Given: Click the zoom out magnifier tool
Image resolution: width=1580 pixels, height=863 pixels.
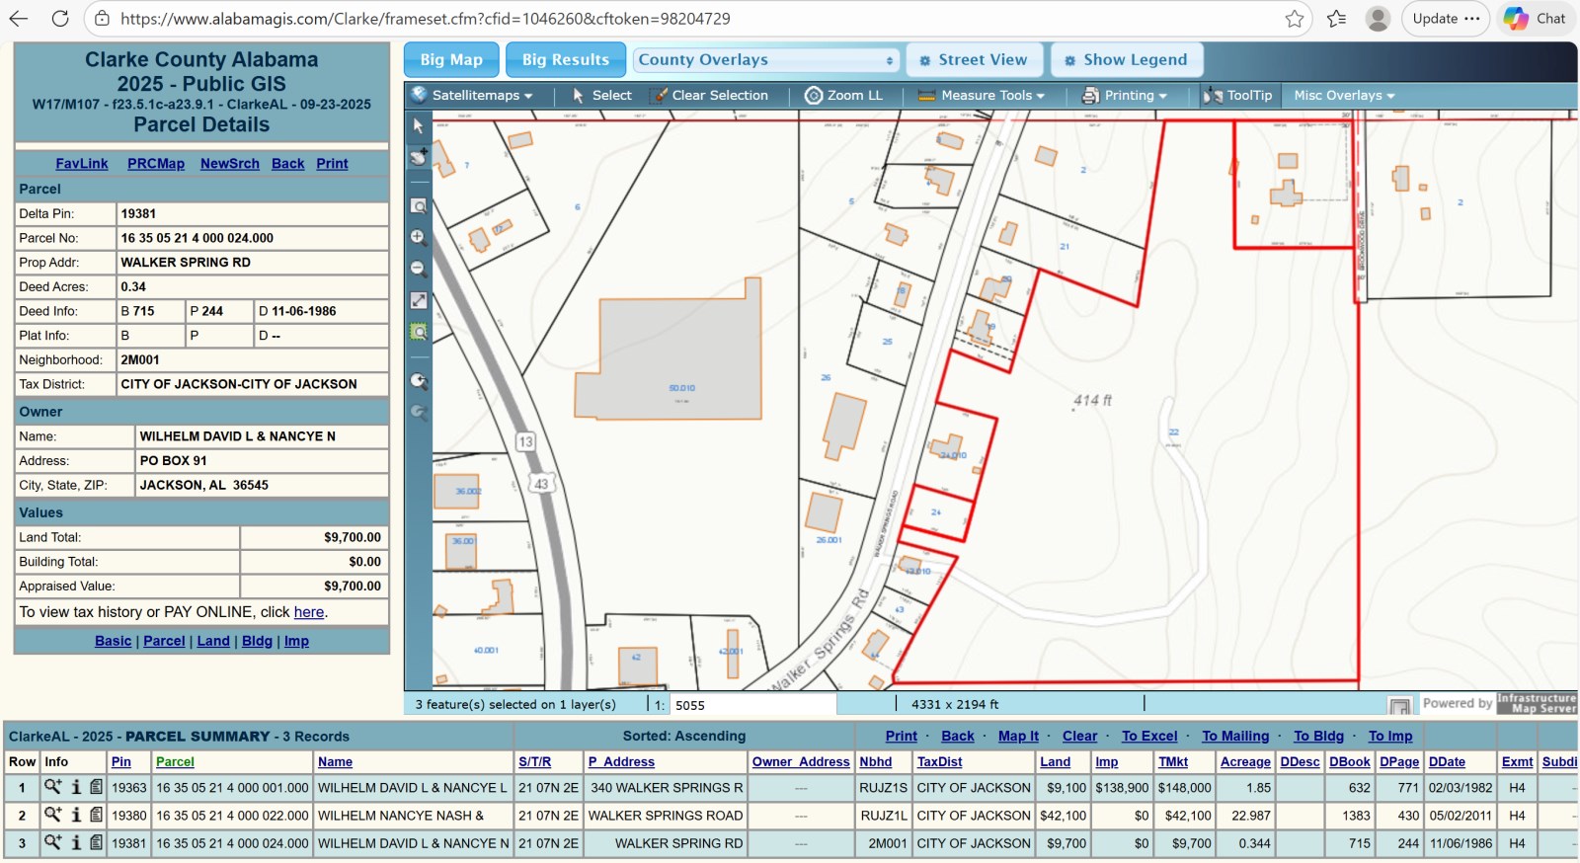Looking at the screenshot, I should 419,269.
